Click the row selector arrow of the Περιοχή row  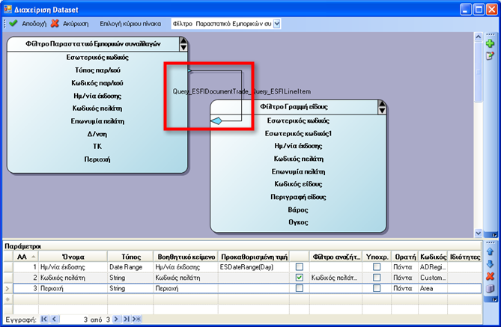pos(7,288)
